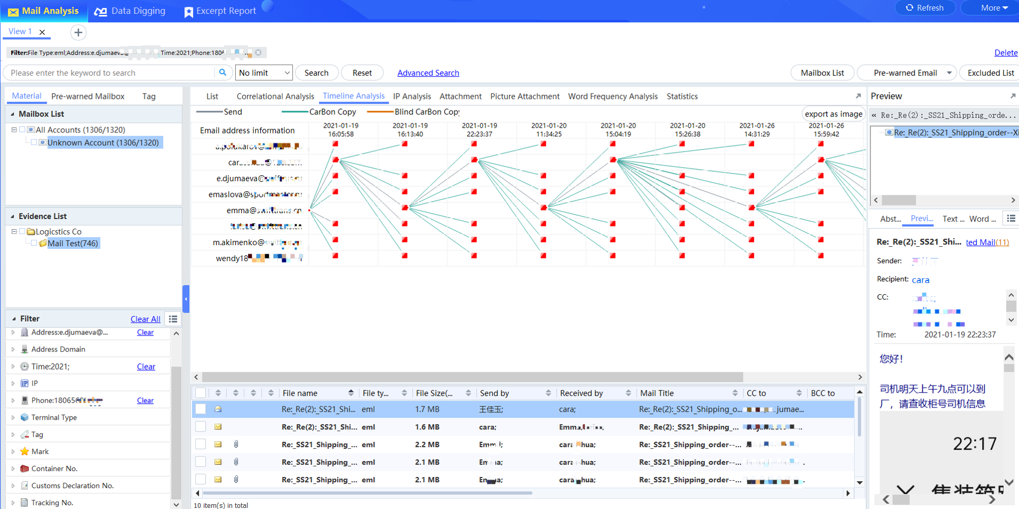This screenshot has height=509, width=1019.
Task: Click the Container No. filter icon
Action: 25,468
